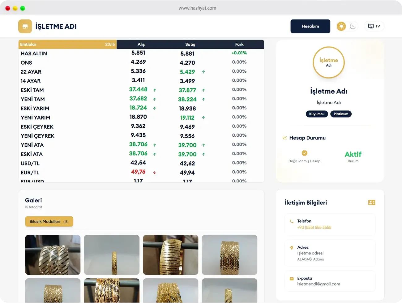This screenshot has height=303, width=402.
Task: Click the Aktif status text
Action: [x=353, y=154]
